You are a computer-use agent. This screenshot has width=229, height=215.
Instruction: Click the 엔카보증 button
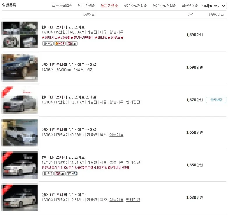[x=216, y=100]
